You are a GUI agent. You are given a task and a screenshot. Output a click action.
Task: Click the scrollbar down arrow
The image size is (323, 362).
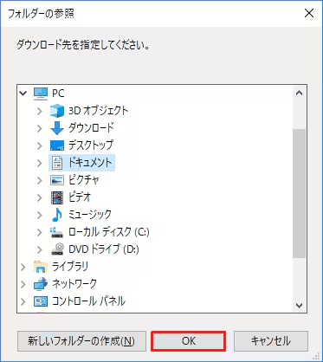coord(299,305)
